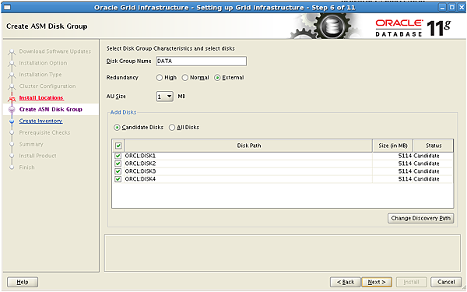Close the installer window
The image size is (467, 292).
[461, 8]
